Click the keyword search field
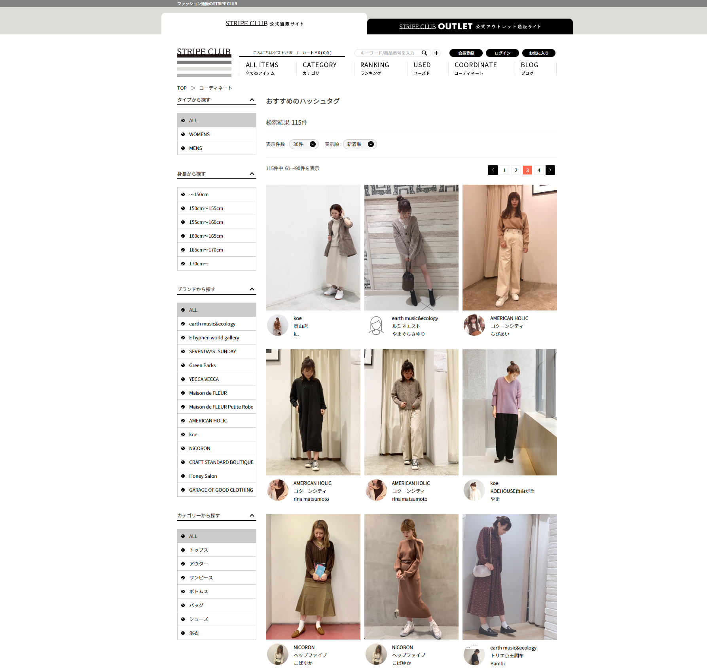707x672 pixels. point(388,53)
